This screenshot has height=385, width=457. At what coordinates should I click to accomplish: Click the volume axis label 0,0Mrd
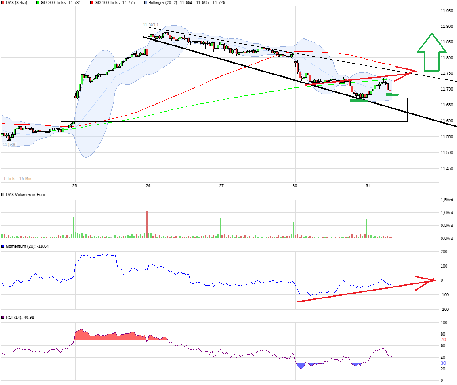[447, 238]
